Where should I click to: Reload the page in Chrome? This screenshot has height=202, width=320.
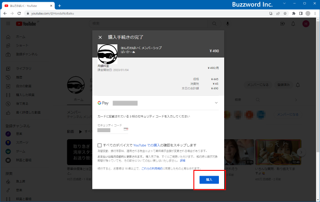[19, 14]
